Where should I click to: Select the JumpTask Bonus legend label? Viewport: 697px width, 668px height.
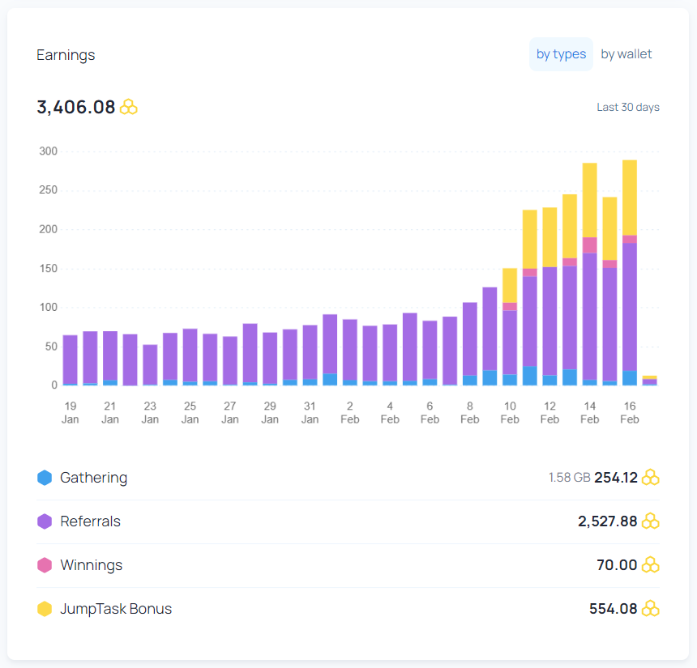coord(116,609)
